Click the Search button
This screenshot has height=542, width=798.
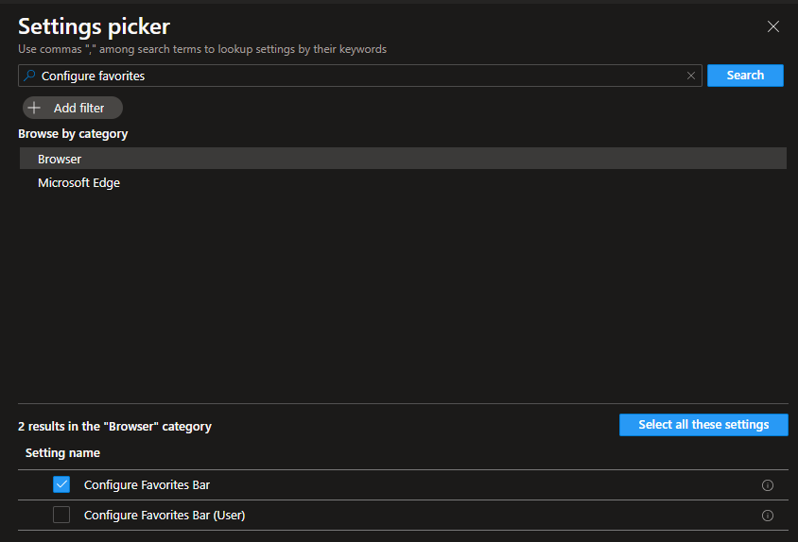[745, 76]
